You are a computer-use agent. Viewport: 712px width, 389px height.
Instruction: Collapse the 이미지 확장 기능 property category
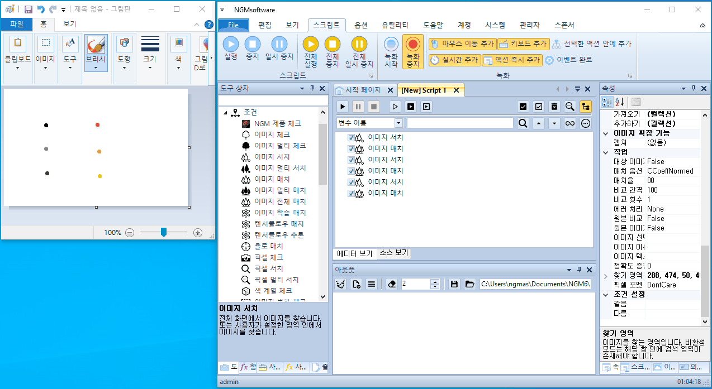pos(606,133)
